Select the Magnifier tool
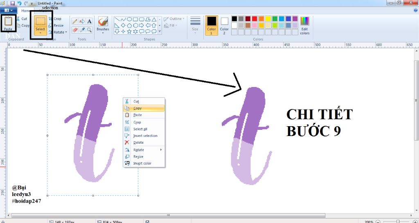 pyautogui.click(x=89, y=29)
